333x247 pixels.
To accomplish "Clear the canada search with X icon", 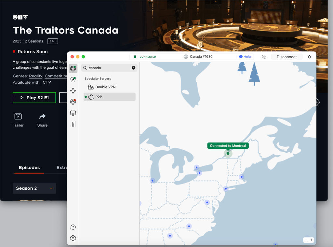I will (x=134, y=68).
